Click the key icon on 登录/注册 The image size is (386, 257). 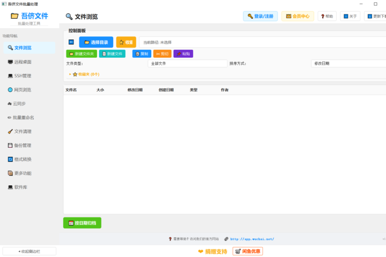coord(250,16)
